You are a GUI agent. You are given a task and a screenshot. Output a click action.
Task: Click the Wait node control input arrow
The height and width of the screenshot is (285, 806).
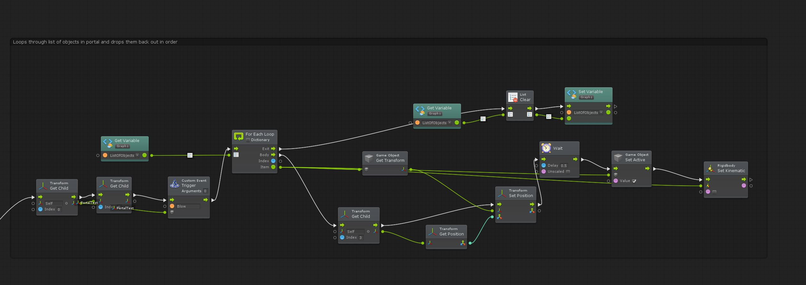[x=543, y=159]
